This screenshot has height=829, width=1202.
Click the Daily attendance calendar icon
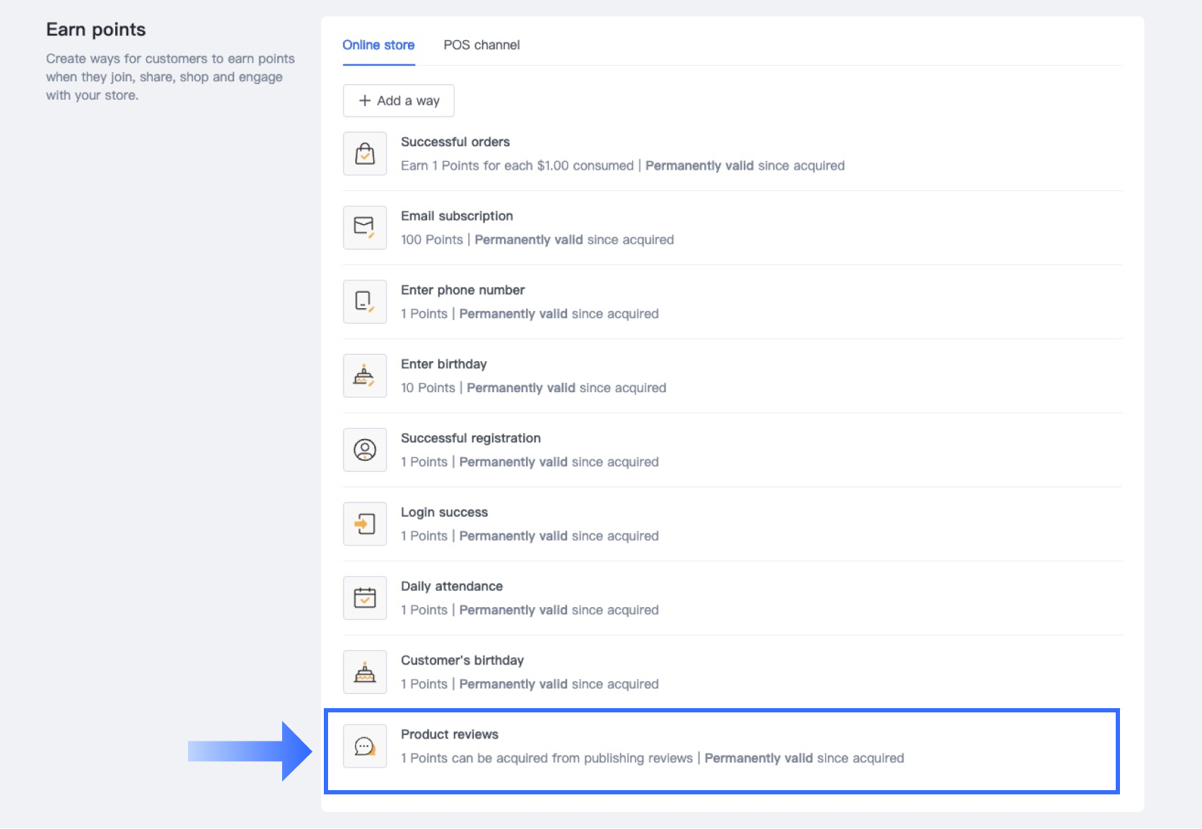tap(365, 598)
